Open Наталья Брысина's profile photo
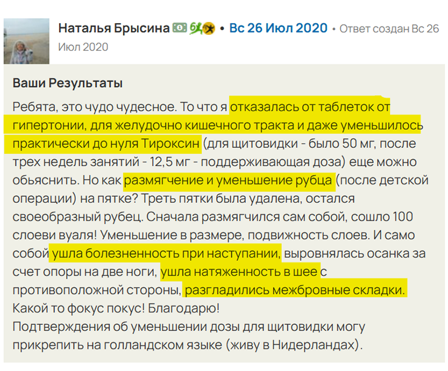448x371 pixels. (26, 41)
